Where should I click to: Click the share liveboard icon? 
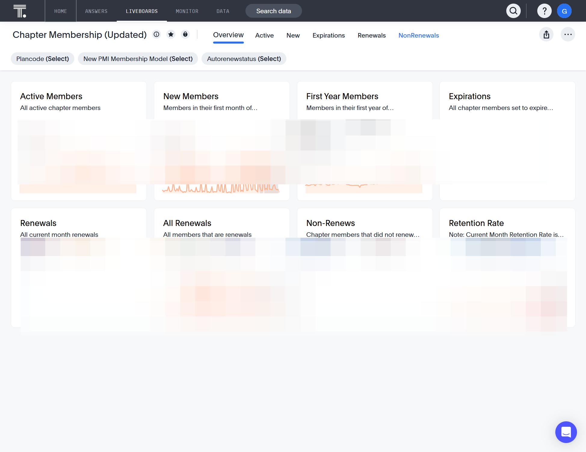click(x=546, y=35)
